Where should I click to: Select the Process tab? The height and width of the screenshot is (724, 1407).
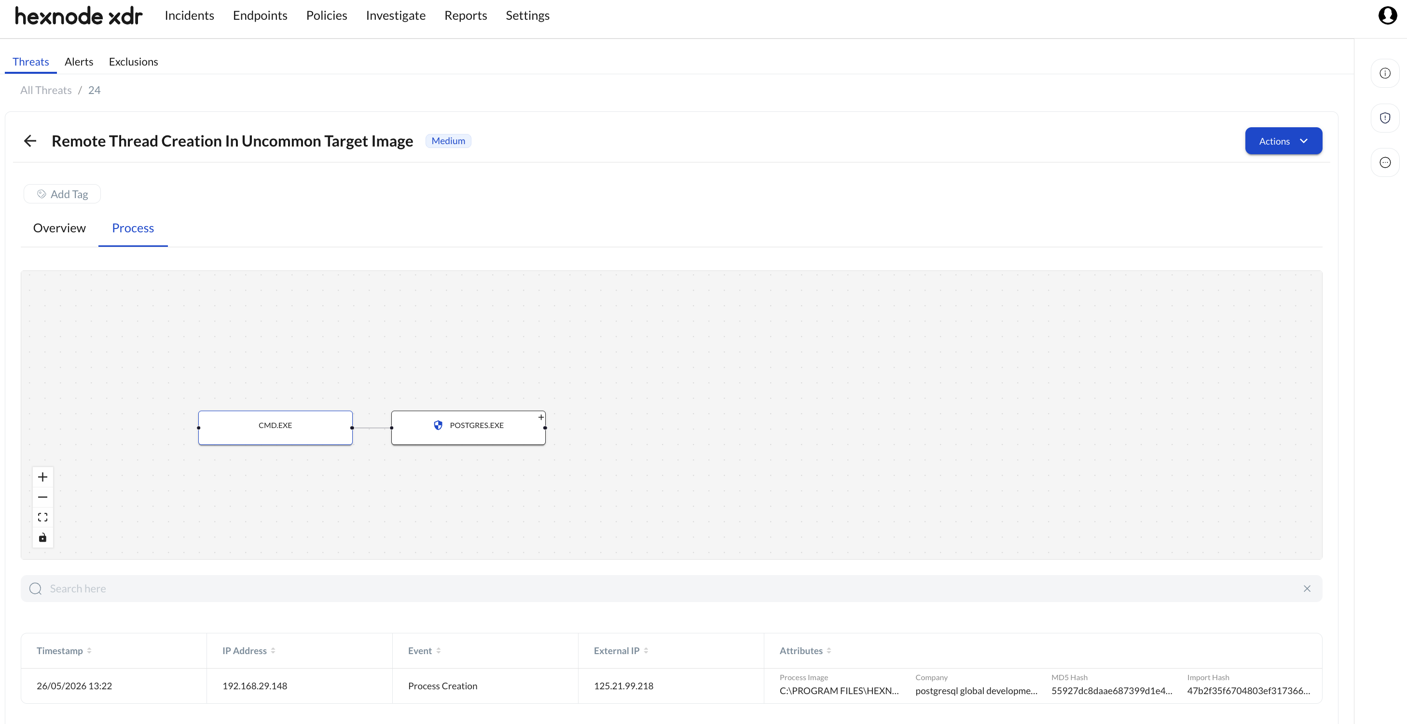coord(133,228)
